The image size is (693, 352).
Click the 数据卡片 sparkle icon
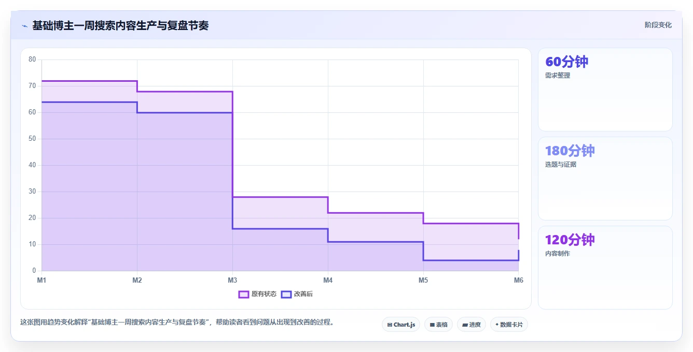point(497,325)
